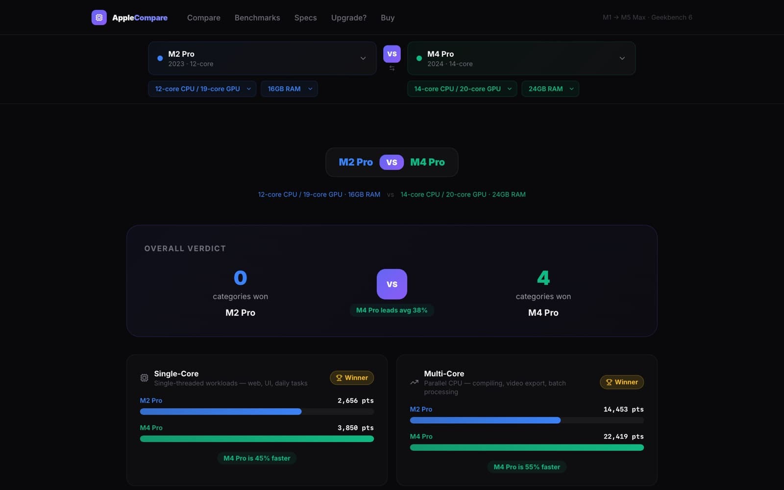Expand the 14-core CPU / 20-core GPU dropdown
784x490 pixels.
(x=462, y=89)
